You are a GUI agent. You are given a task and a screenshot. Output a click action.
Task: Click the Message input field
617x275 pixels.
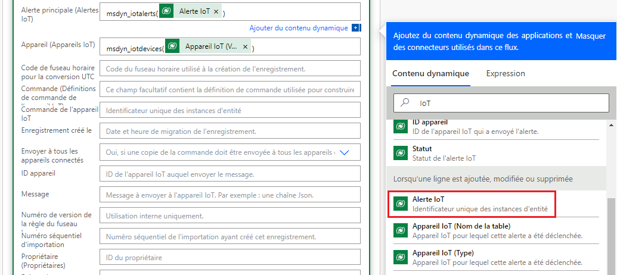(x=230, y=195)
